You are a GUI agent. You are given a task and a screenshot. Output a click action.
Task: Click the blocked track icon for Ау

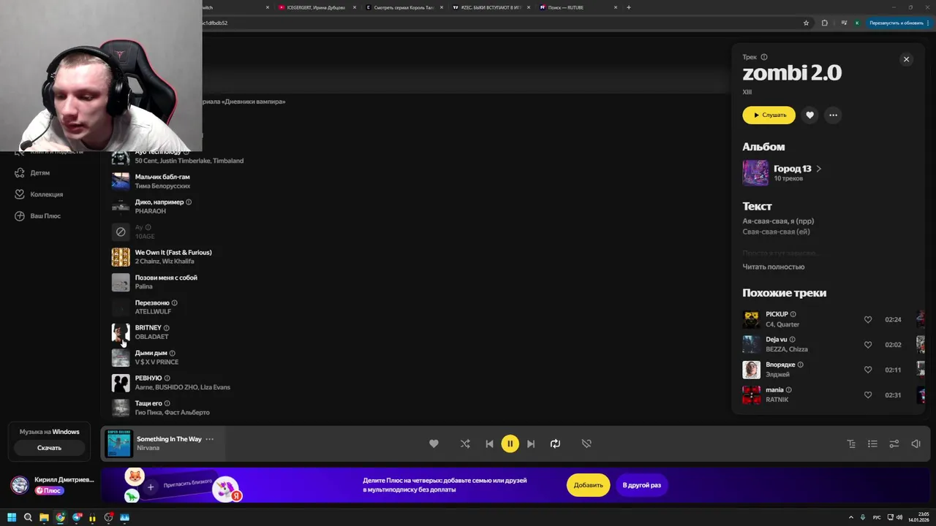pyautogui.click(x=121, y=232)
